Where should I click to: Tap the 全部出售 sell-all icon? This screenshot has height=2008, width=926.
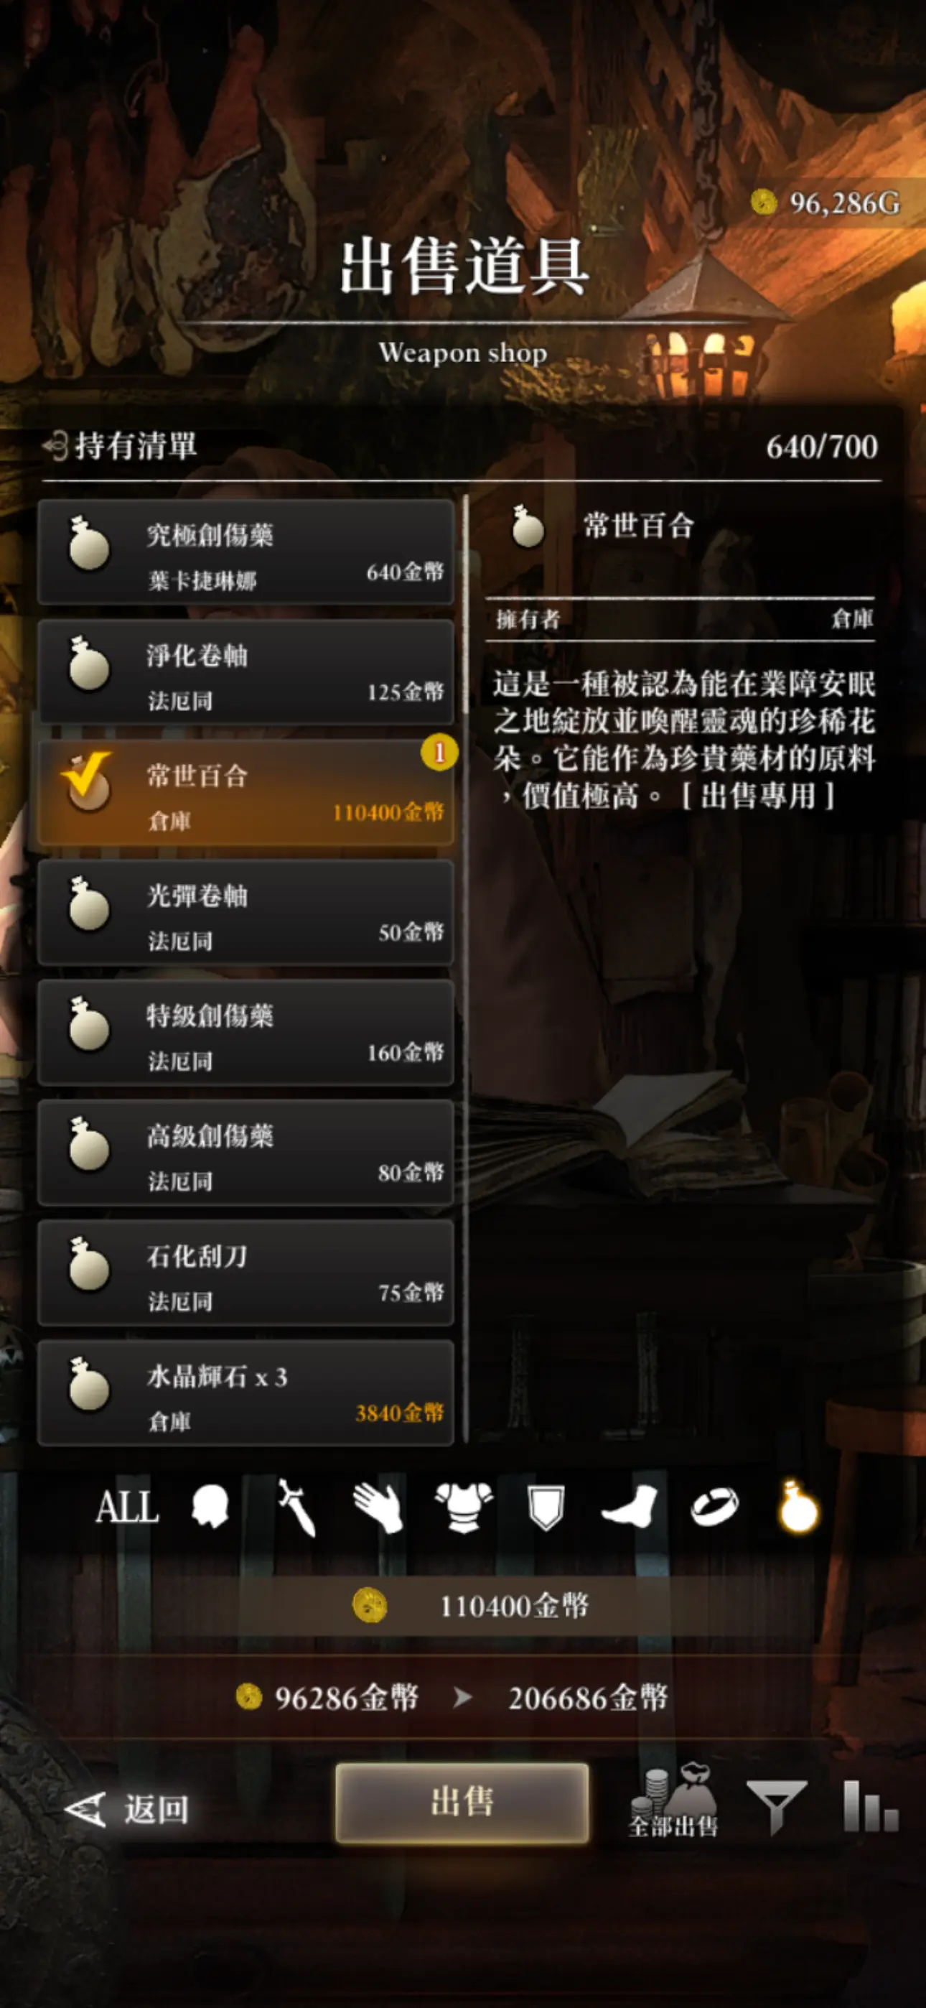[x=673, y=1802]
